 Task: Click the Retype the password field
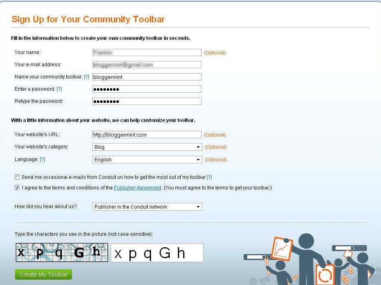(147, 101)
